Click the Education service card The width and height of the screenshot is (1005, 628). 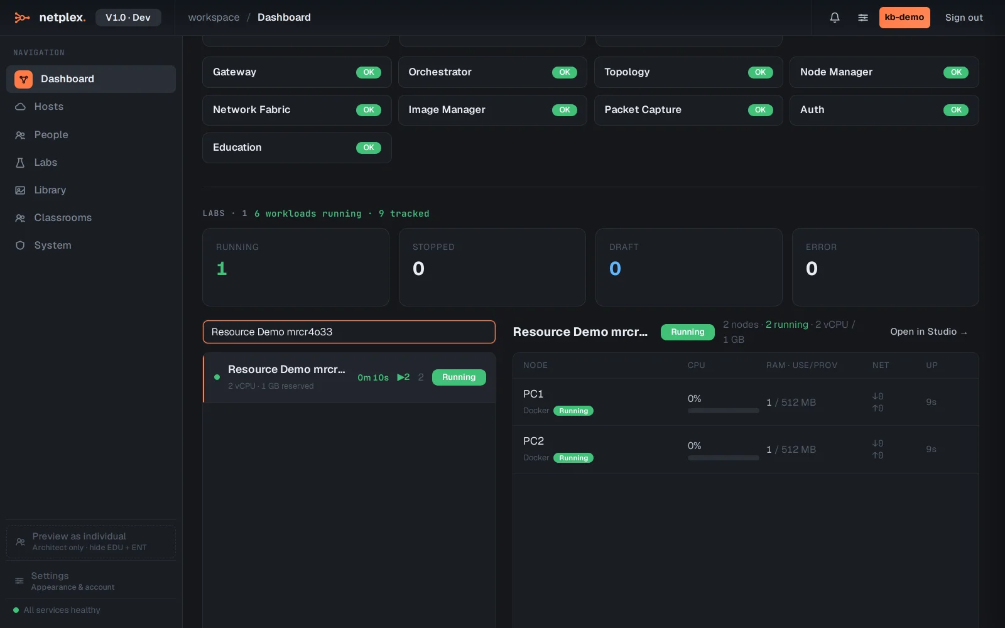click(x=297, y=148)
